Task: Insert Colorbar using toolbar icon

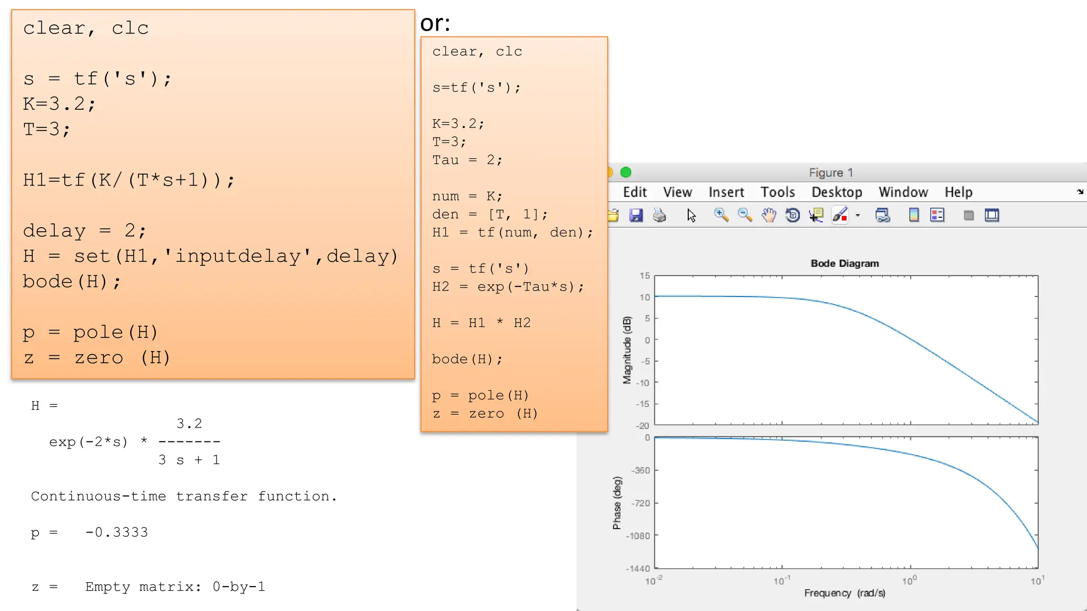Action: coord(913,215)
